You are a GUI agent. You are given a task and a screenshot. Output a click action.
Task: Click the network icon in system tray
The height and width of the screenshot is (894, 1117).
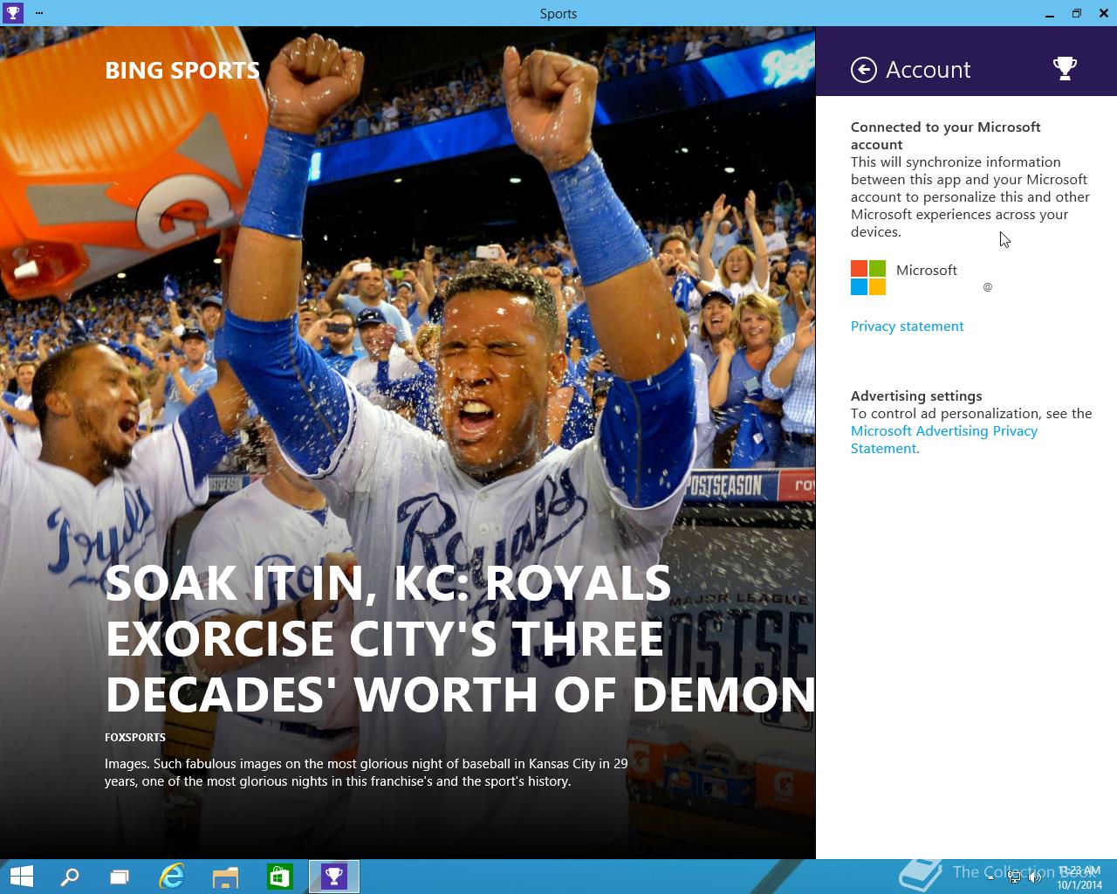tap(1014, 877)
